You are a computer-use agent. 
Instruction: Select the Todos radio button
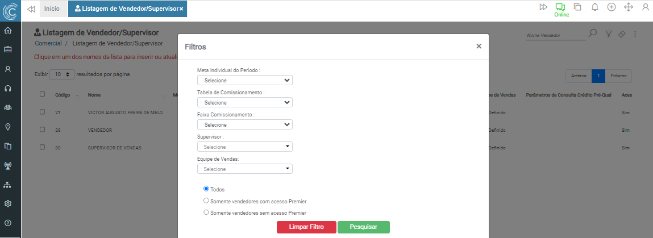pos(206,189)
